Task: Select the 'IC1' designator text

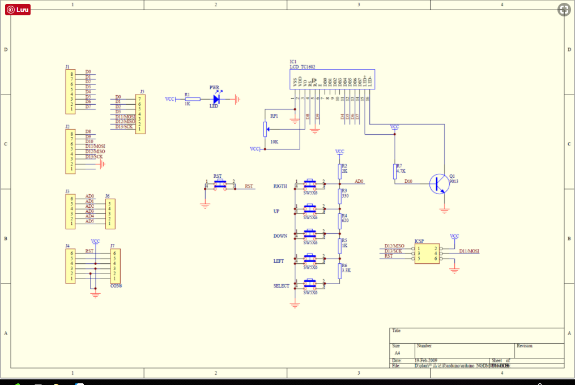Action: (x=293, y=62)
